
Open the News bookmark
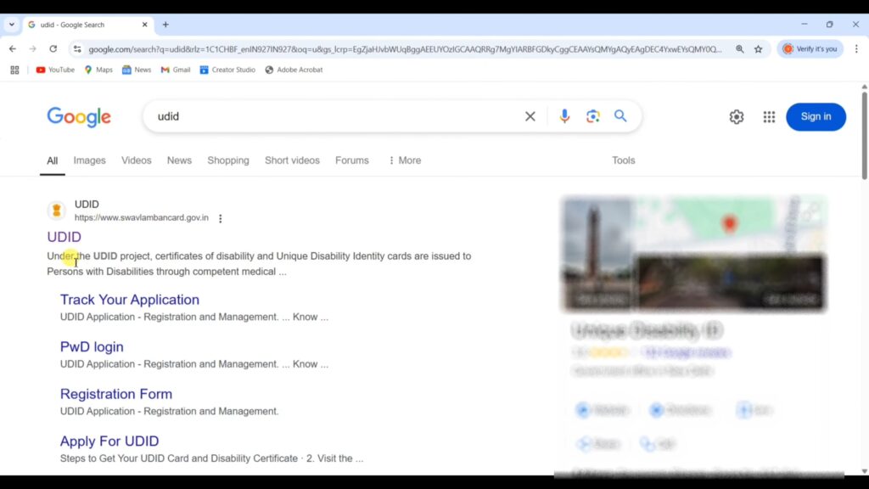click(x=137, y=70)
